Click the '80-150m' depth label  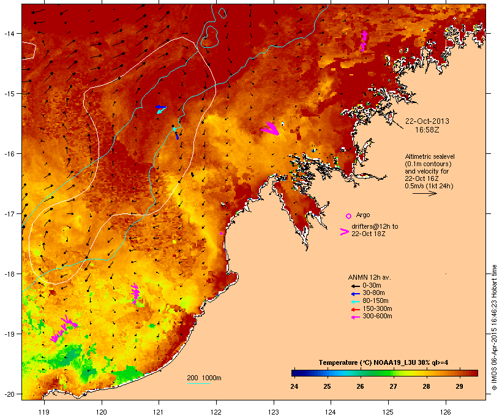pos(375,301)
